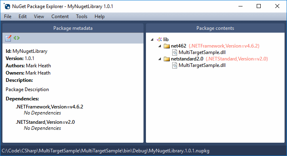287x156 pixels.
Task: Click the edit metadata pencil icon
Action: coord(8,38)
